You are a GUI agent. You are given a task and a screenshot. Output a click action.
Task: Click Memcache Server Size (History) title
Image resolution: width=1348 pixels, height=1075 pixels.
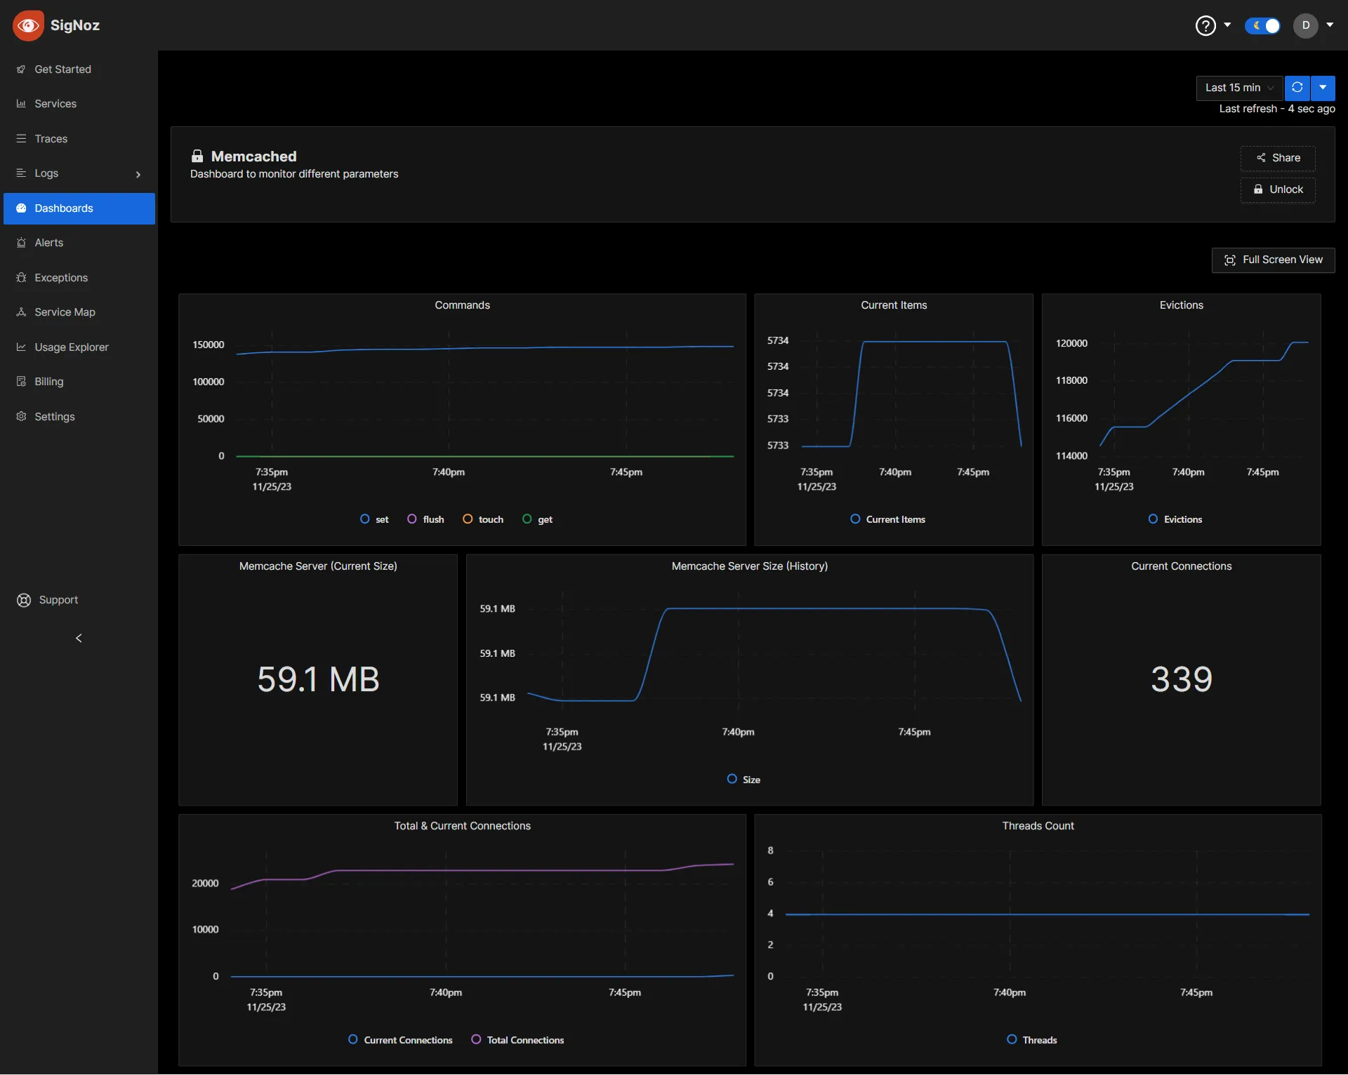point(750,566)
